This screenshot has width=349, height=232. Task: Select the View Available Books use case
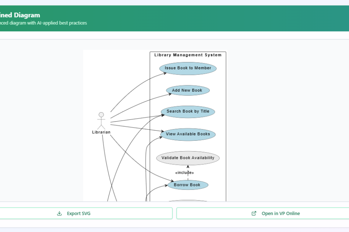pos(188,134)
